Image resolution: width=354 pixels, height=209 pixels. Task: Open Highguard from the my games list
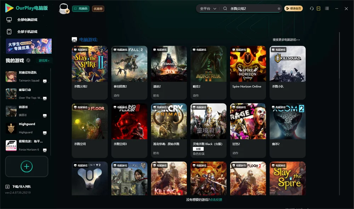pos(26,128)
